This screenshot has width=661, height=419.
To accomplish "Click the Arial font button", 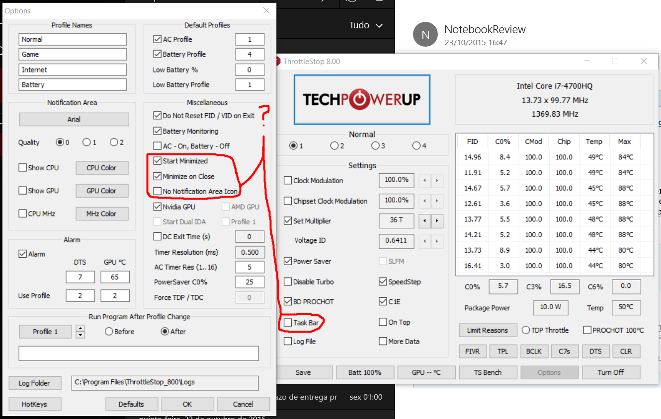I will [x=74, y=120].
